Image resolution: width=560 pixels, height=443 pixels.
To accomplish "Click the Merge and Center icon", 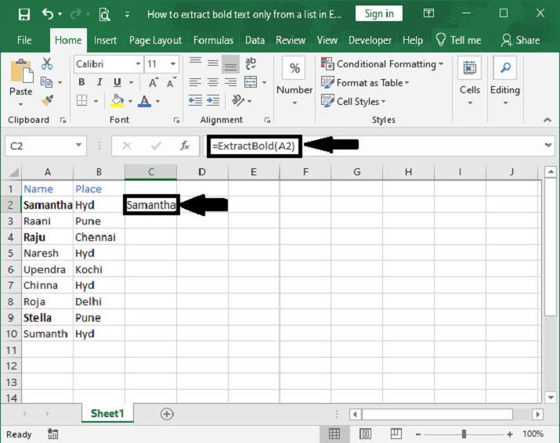I will [x=251, y=82].
